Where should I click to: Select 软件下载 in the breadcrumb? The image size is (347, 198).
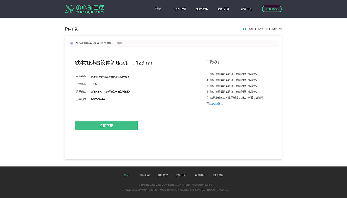click(276, 29)
